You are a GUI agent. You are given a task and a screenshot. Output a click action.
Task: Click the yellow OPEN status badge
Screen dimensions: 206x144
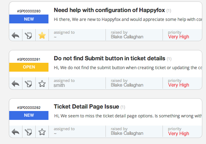pos(29,67)
